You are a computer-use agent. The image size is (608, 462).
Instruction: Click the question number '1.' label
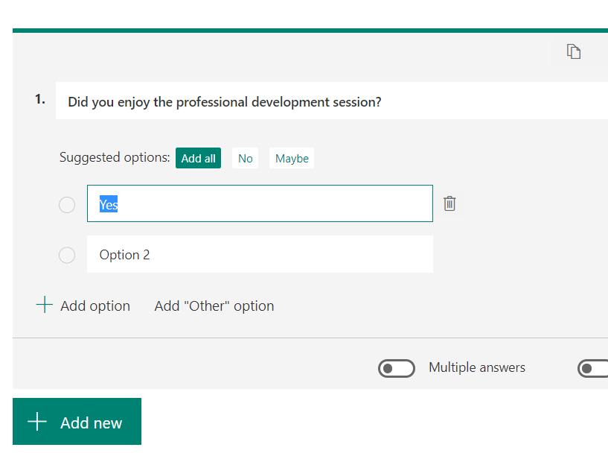pyautogui.click(x=40, y=99)
